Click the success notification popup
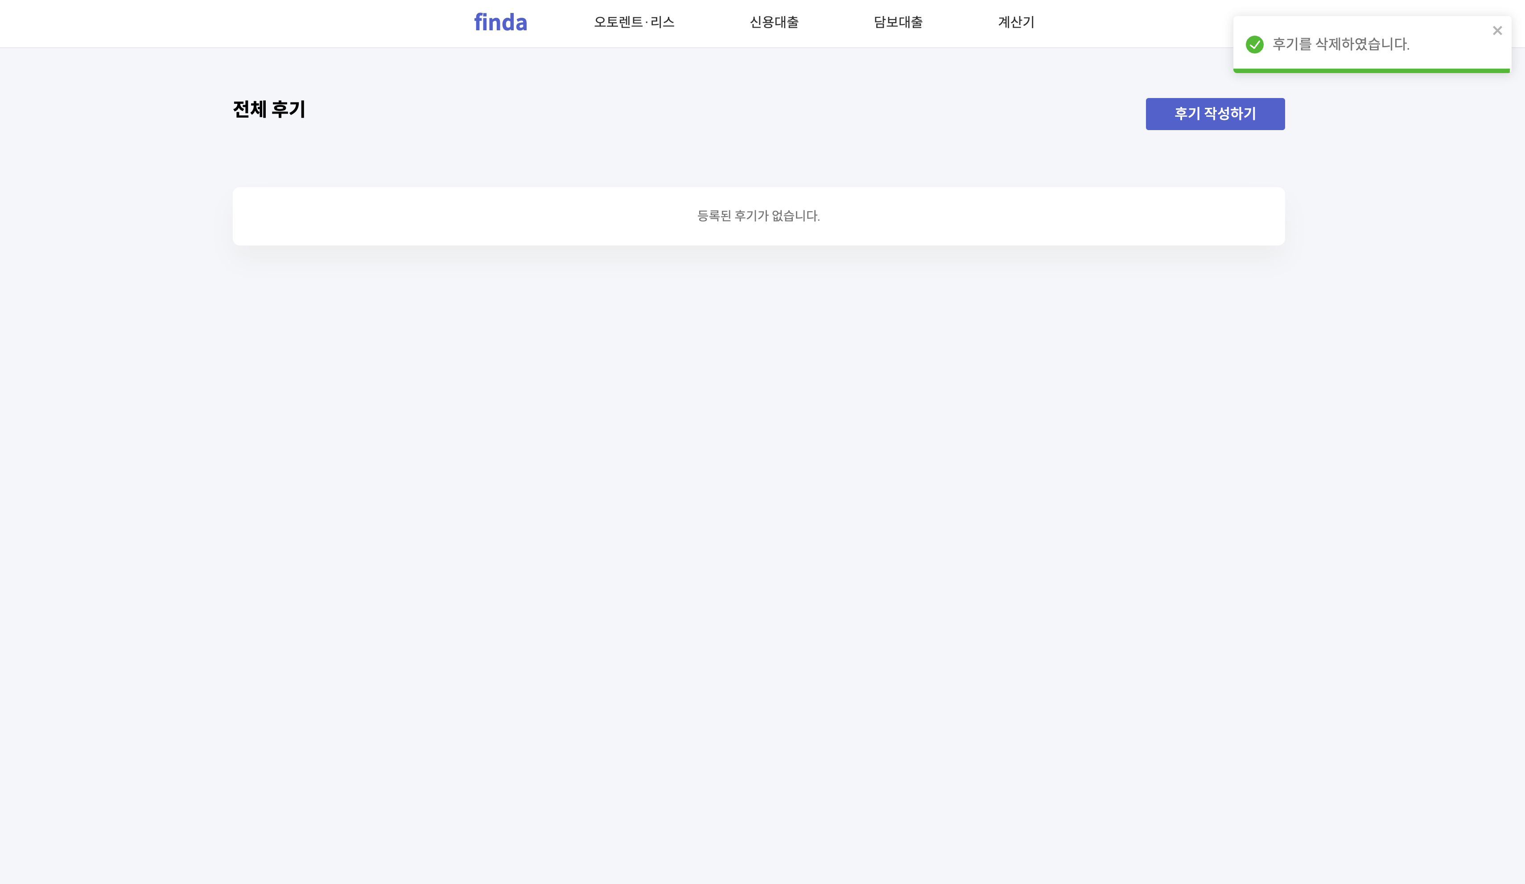Viewport: 1525px width, 884px height. click(1371, 44)
